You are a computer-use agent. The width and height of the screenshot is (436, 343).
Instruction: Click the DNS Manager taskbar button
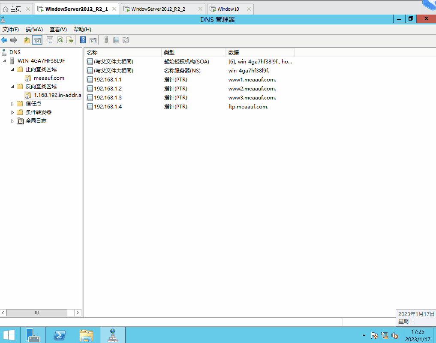113,335
